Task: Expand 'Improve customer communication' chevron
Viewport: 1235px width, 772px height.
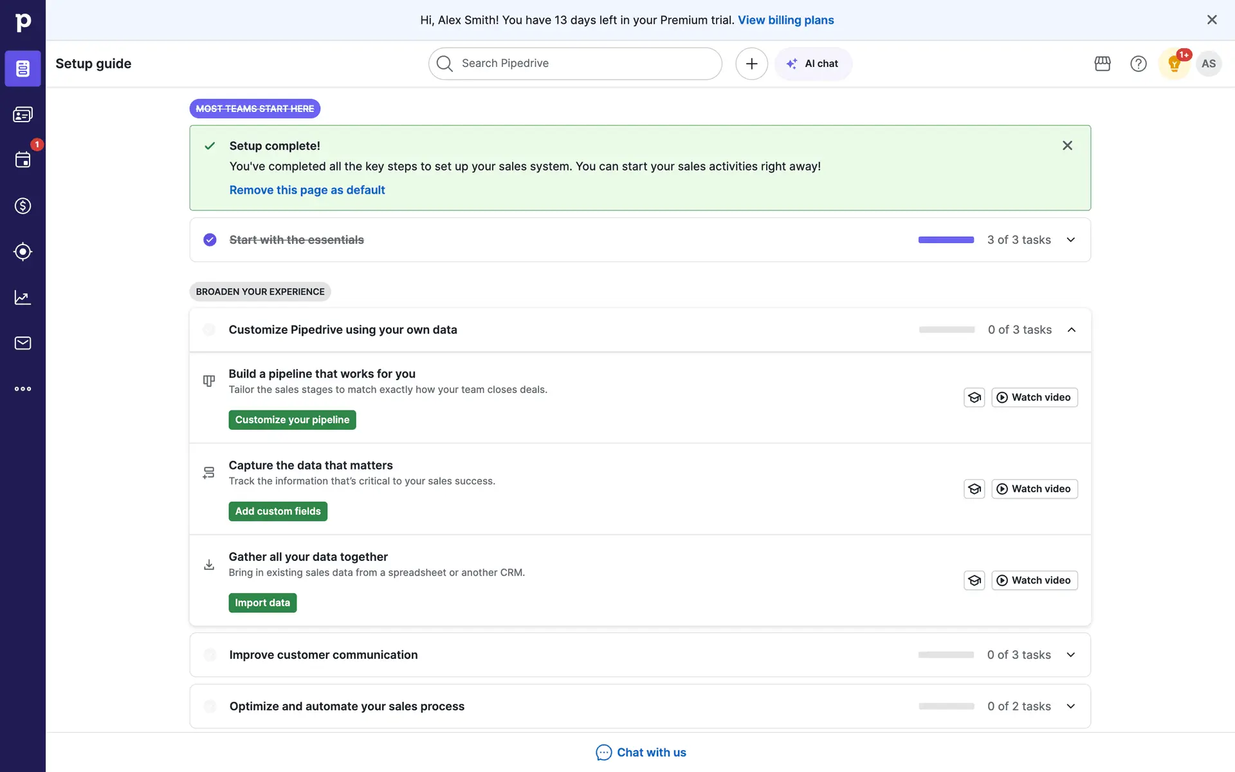Action: point(1070,655)
